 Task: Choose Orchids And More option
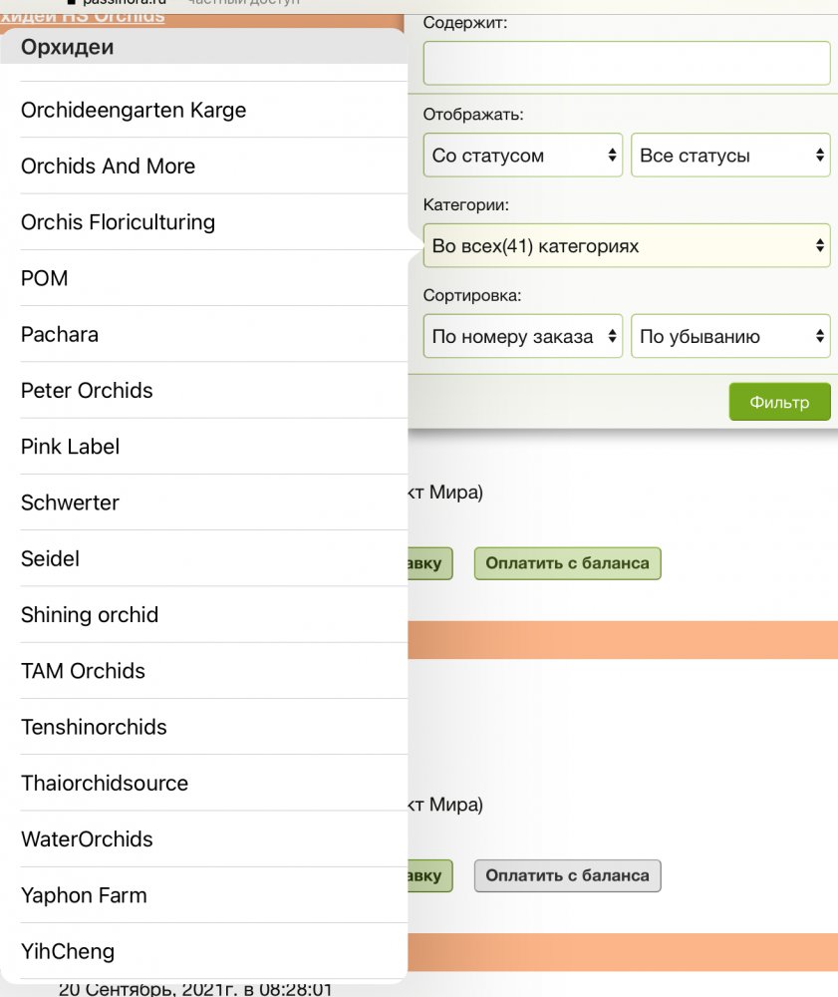point(108,166)
